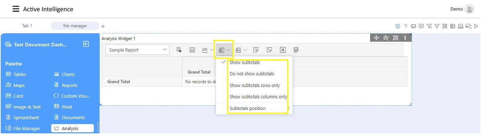This screenshot has height=134, width=481.
Task: Add a new tab with plus
Action: (103, 26)
